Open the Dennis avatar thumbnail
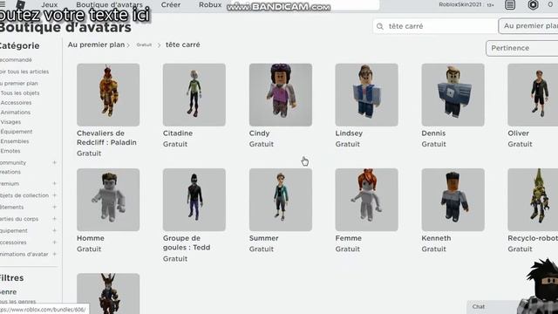This screenshot has height=314, width=558. point(453,95)
